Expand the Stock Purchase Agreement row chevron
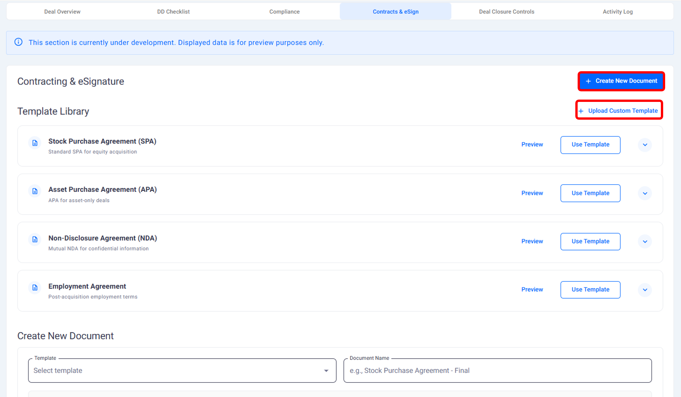This screenshot has width=681, height=397. [645, 145]
